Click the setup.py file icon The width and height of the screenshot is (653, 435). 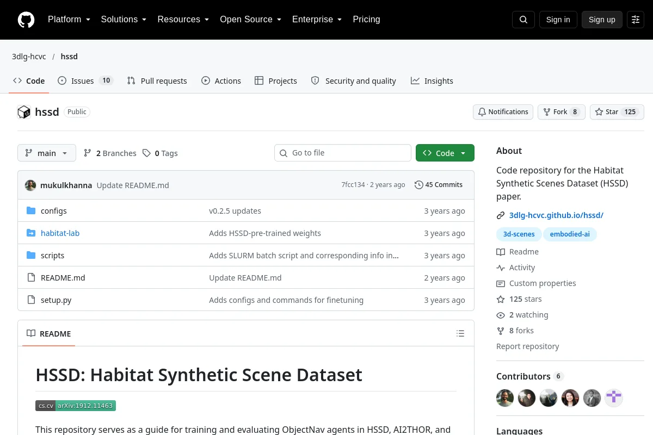click(x=31, y=300)
